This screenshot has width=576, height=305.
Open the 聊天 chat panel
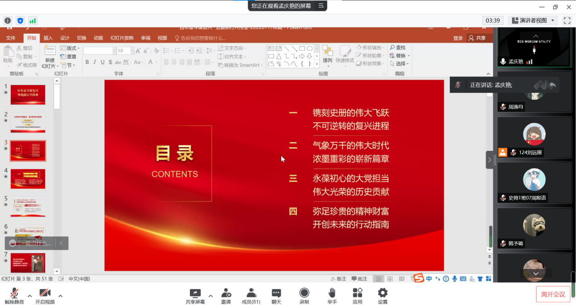[276, 296]
